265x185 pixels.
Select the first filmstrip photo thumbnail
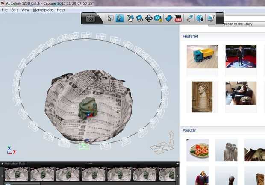click(16, 174)
